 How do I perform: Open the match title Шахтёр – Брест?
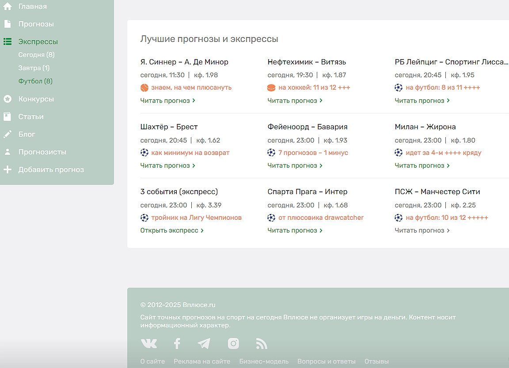169,127
